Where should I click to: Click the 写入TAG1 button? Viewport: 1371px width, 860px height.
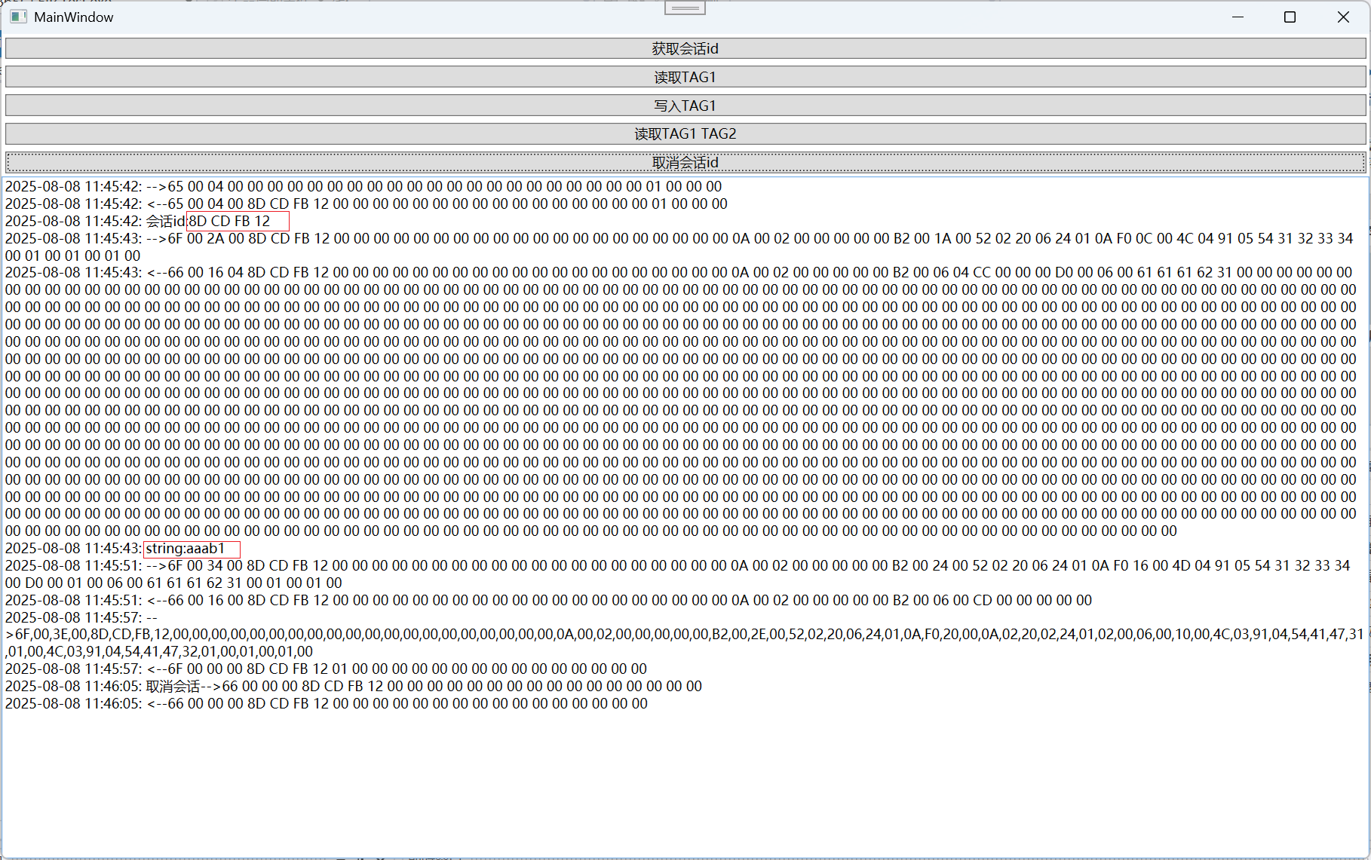pos(685,106)
